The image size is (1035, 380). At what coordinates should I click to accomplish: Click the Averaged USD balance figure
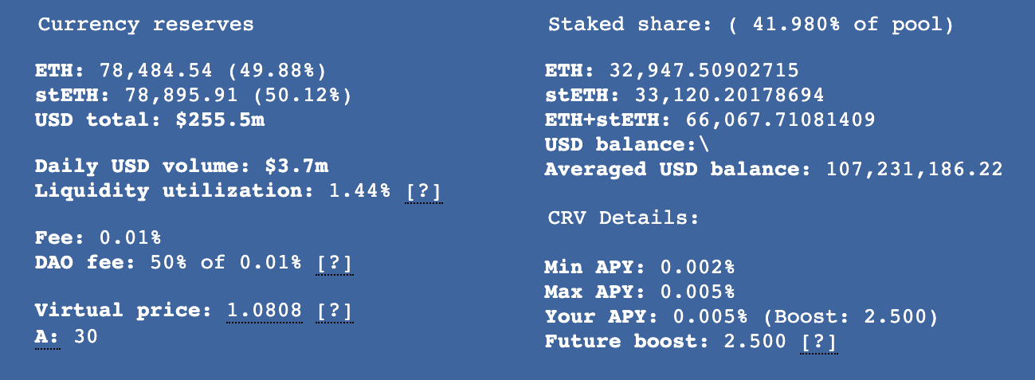pyautogui.click(x=915, y=170)
